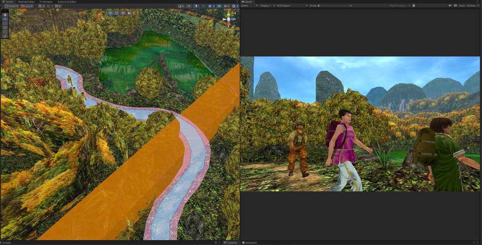Click the Scene gizmos sphere icon
The width and height of the screenshot is (482, 245).
pyautogui.click(x=234, y=6)
